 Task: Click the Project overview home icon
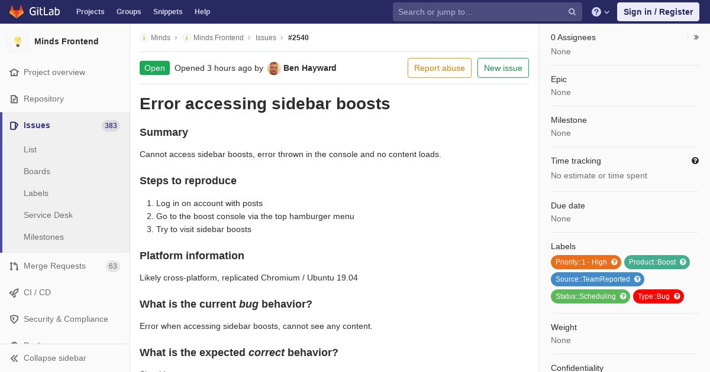(14, 73)
